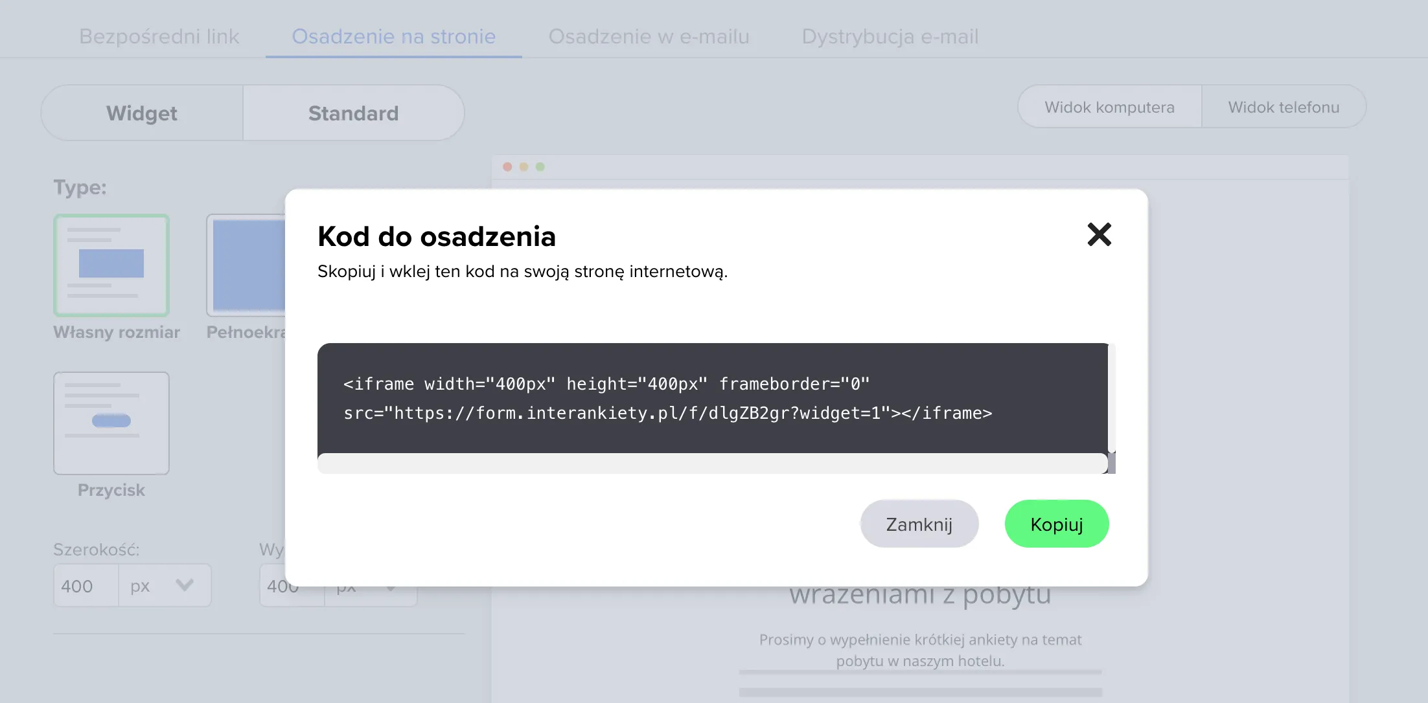Open the Bezpośredni link tab
Screen dimensions: 1428x703
pos(159,36)
